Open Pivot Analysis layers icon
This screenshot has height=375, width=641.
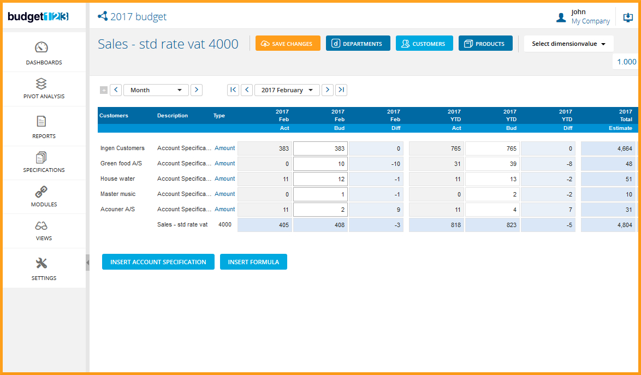[x=41, y=84]
